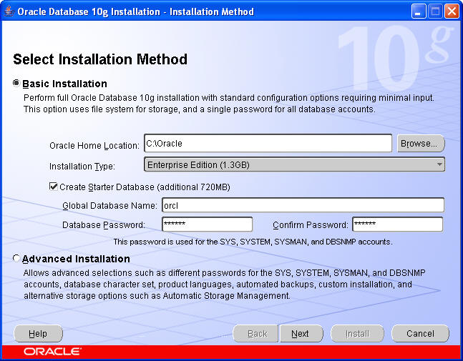
Task: Maximize the Oracle installer window
Action: pyautogui.click(x=436, y=12)
